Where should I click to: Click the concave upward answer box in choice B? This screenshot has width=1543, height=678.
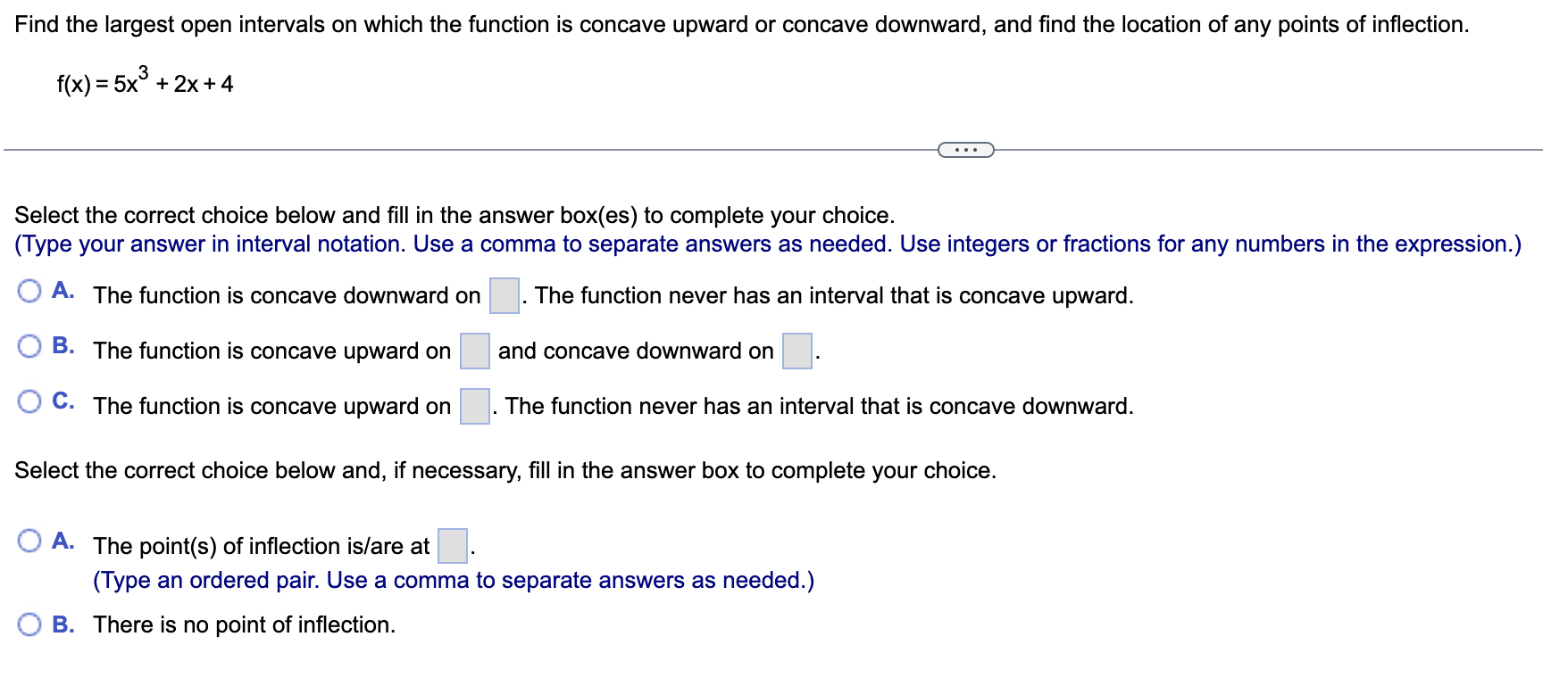(473, 350)
